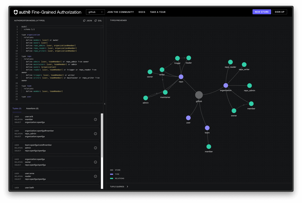Click the STORE legend swatch
This screenshot has width=302, height=203.
111,170
